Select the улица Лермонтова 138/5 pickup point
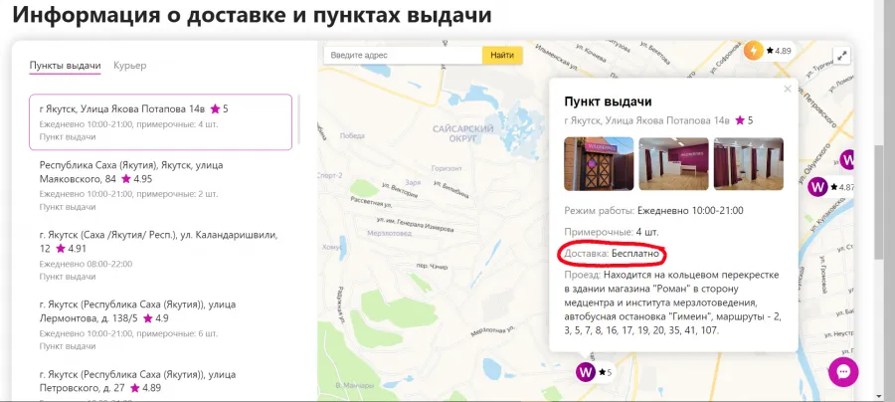The width and height of the screenshot is (895, 402). click(160, 325)
